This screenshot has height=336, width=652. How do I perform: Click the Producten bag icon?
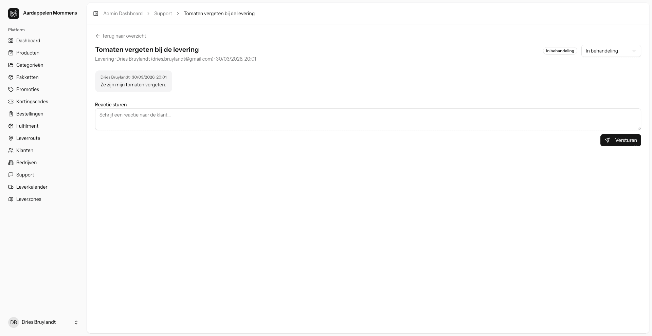click(x=11, y=53)
